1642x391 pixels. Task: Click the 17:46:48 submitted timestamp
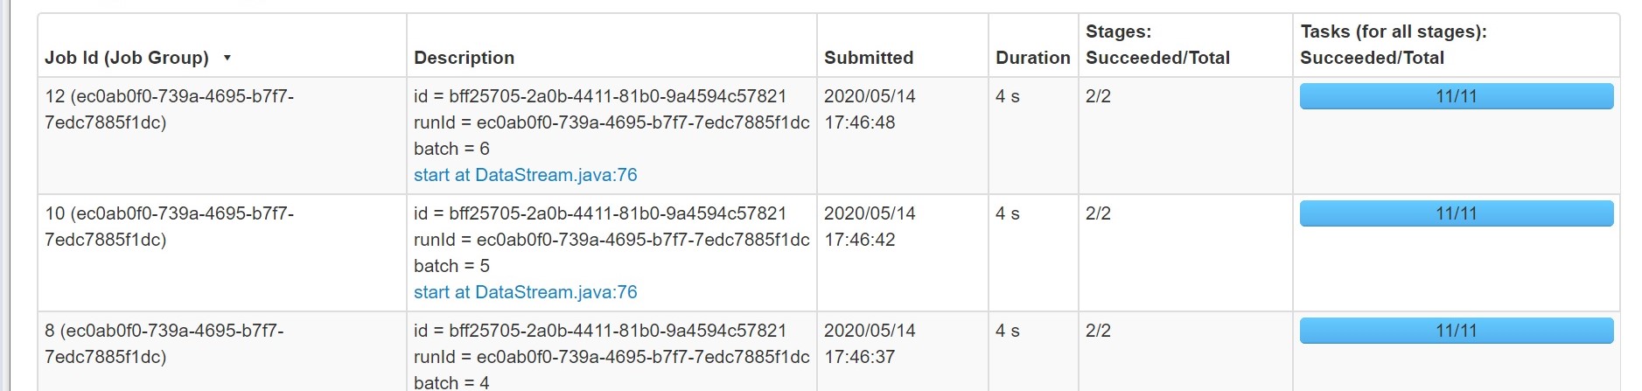[859, 122]
